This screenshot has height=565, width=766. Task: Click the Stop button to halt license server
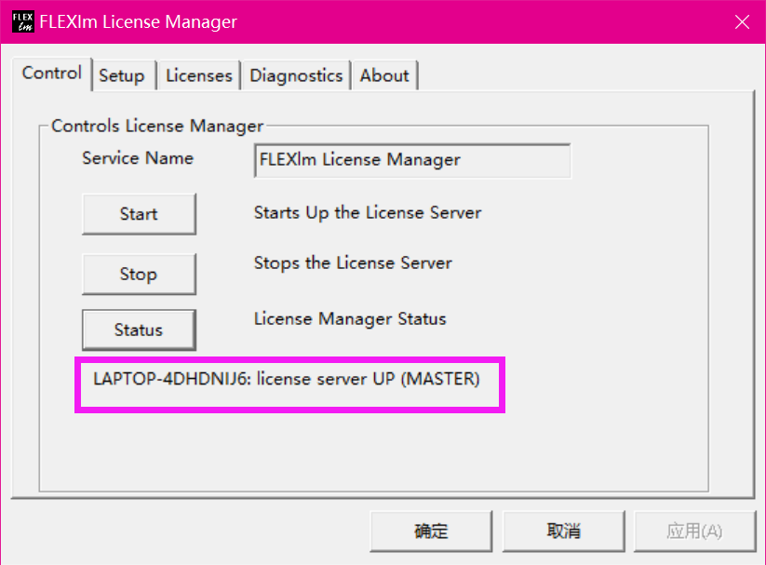click(x=139, y=274)
